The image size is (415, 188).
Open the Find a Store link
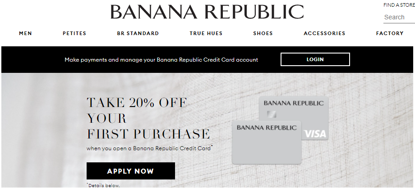399,5
